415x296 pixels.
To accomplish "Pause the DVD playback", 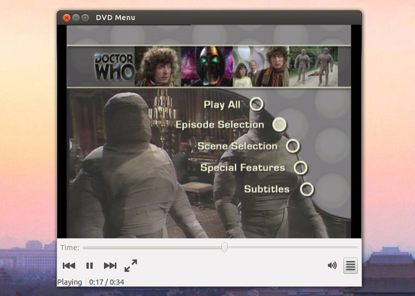I will (x=90, y=266).
